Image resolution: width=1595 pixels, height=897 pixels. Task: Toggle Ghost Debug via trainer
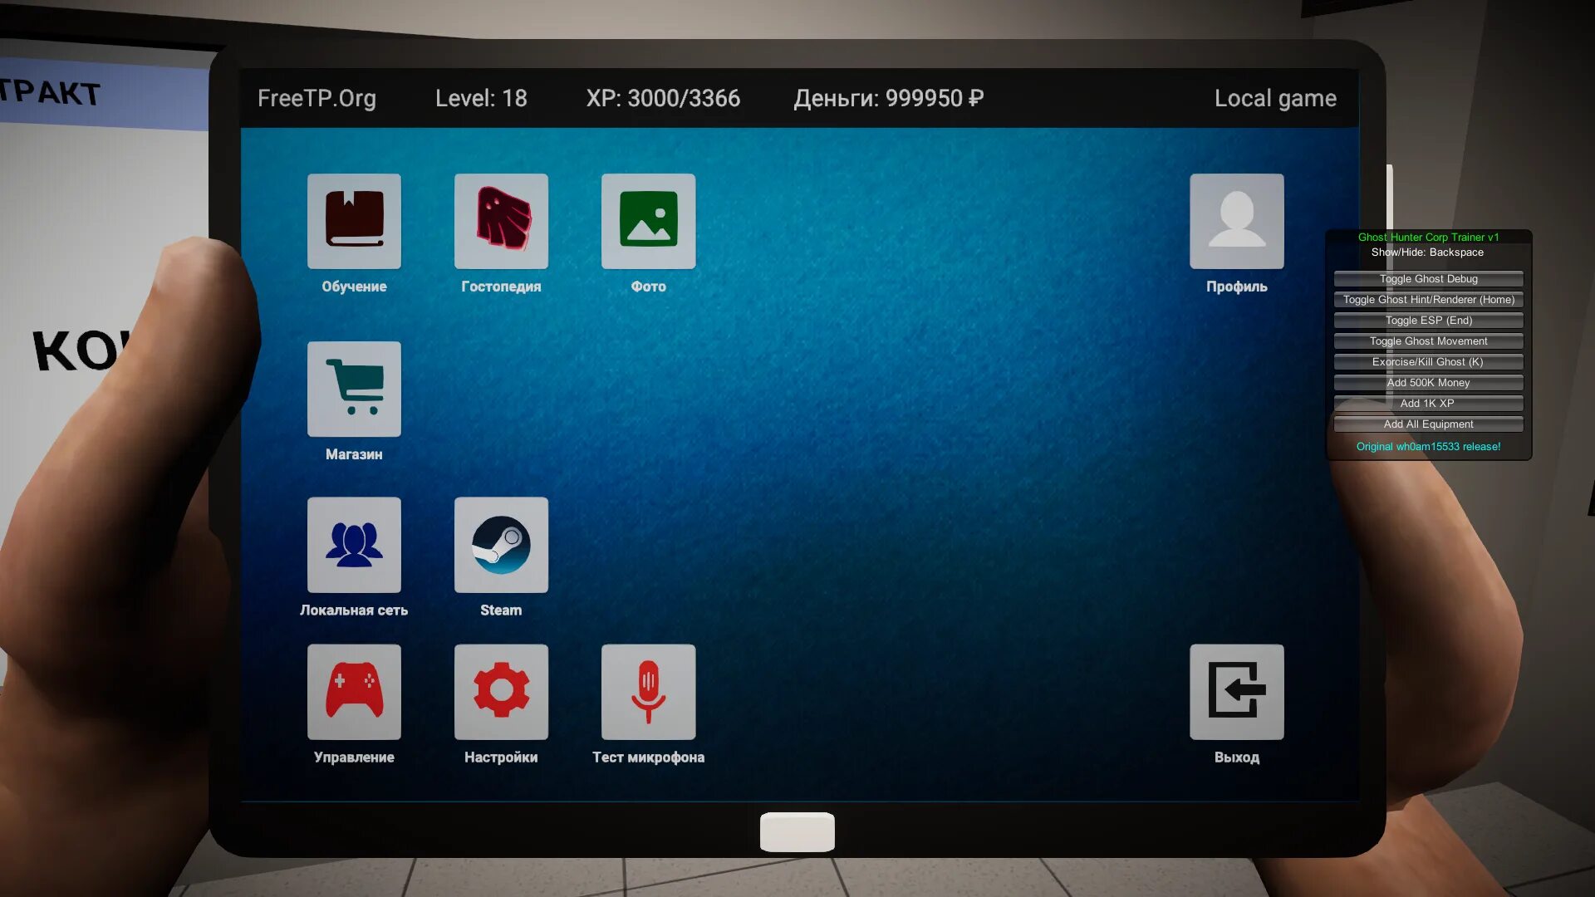coord(1427,277)
